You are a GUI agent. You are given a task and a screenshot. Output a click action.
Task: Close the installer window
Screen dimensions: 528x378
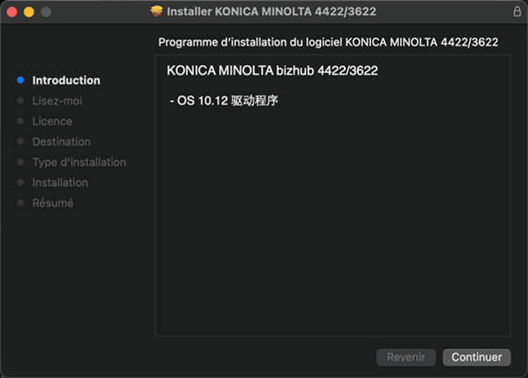pos(11,12)
